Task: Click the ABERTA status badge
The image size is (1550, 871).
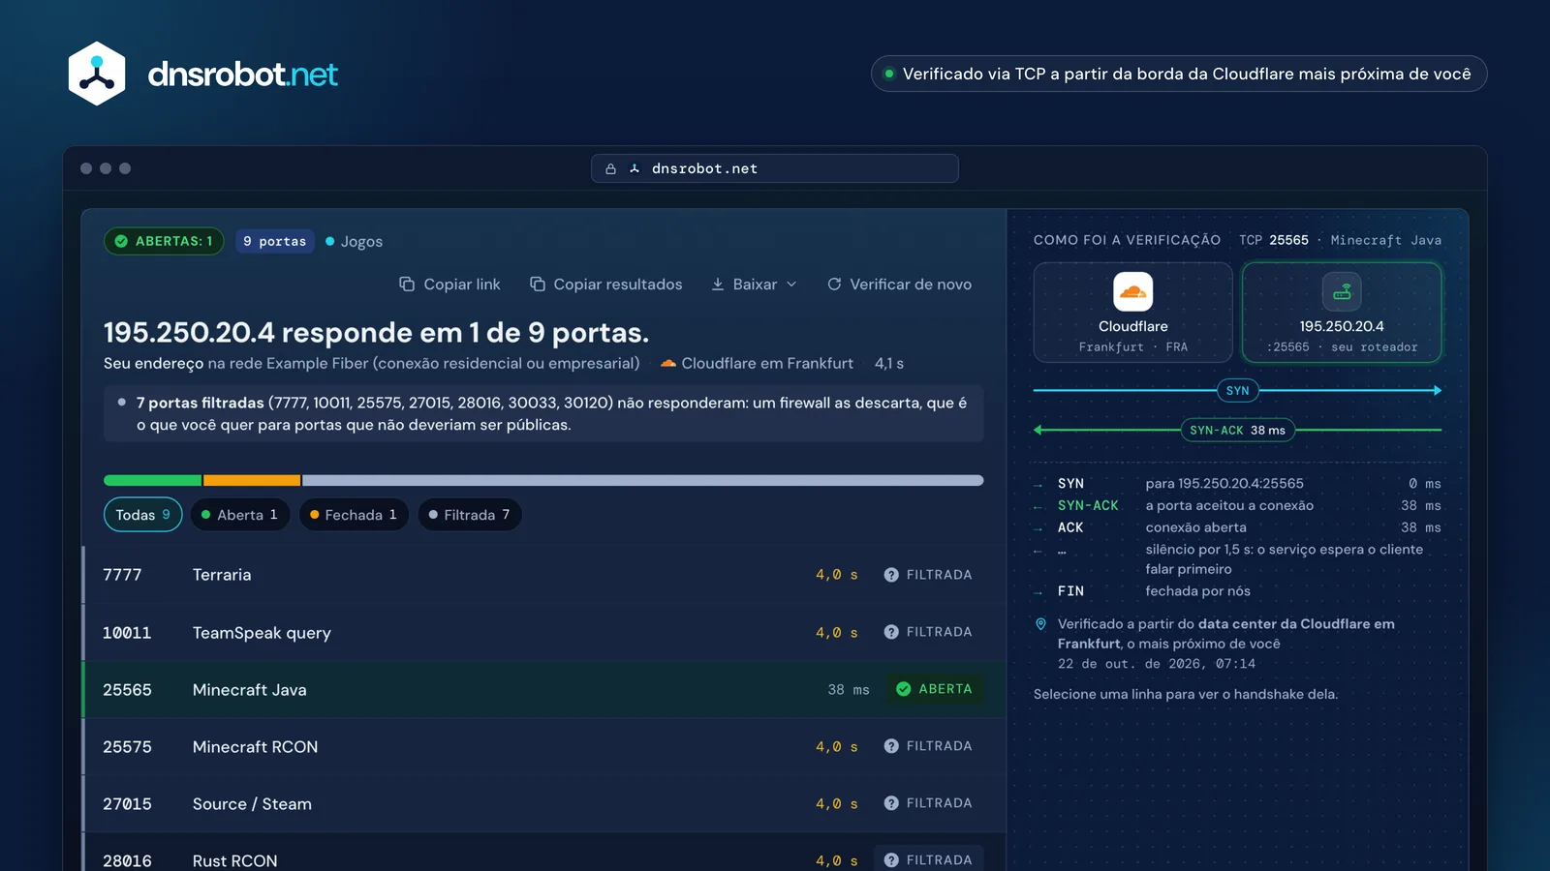Action: click(934, 689)
